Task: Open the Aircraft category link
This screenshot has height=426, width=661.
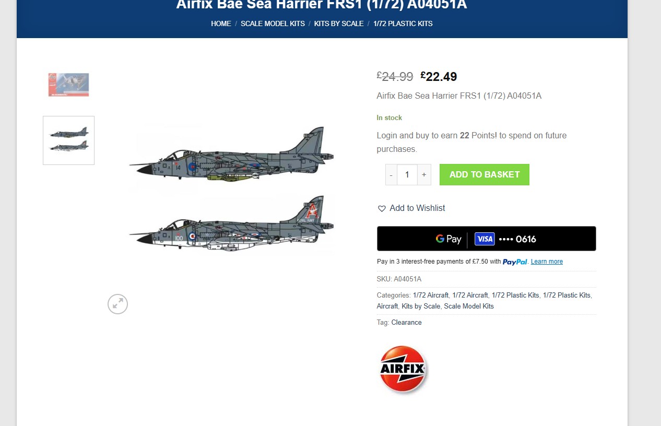Action: pyautogui.click(x=387, y=306)
